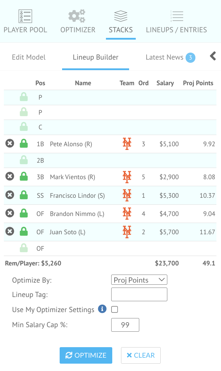Switch to the Edit Model tab
Screen dimensions: 221x371
point(29,57)
